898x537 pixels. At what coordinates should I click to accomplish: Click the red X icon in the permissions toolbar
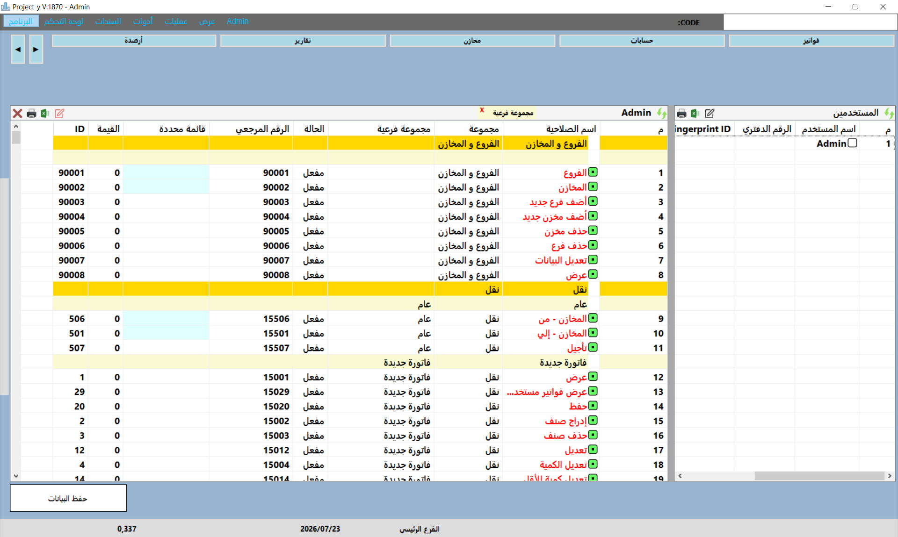(17, 113)
